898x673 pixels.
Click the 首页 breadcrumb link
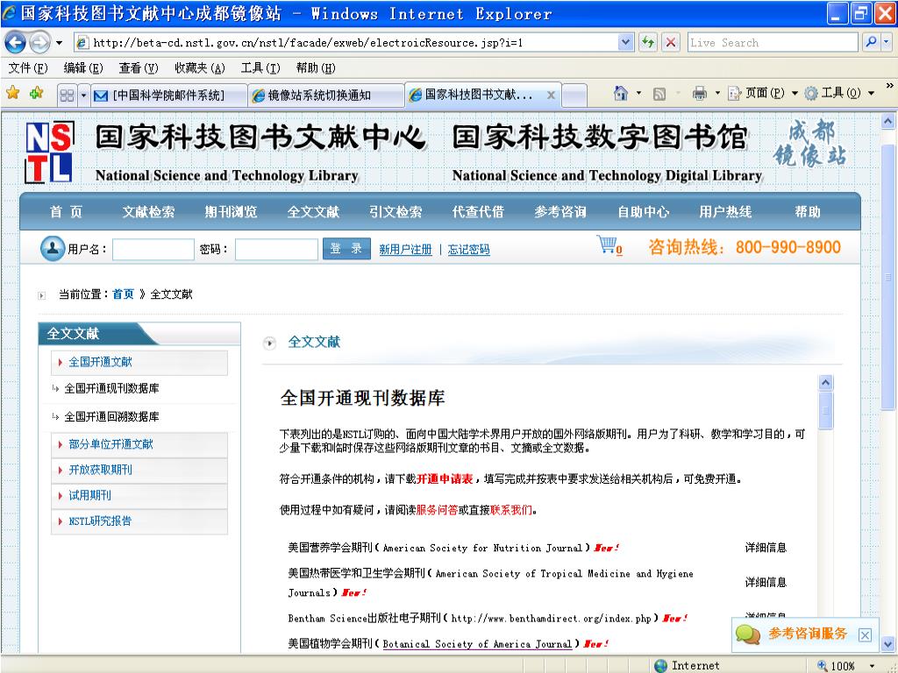pyautogui.click(x=123, y=294)
